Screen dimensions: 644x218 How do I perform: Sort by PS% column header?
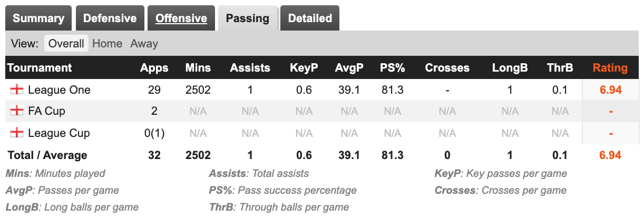[392, 68]
